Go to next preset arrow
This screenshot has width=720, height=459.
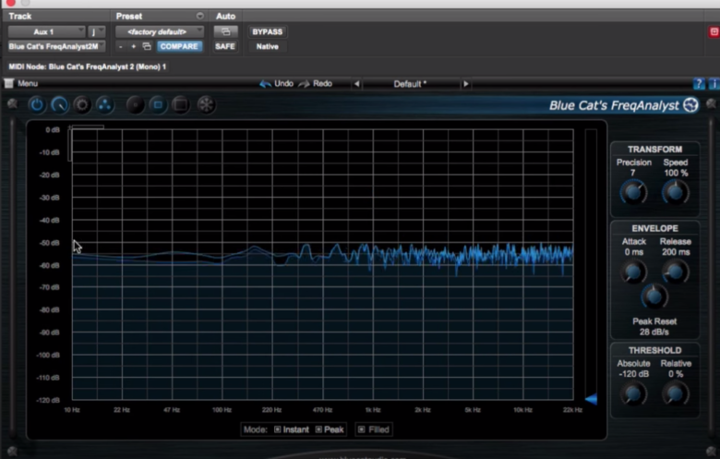pos(465,84)
